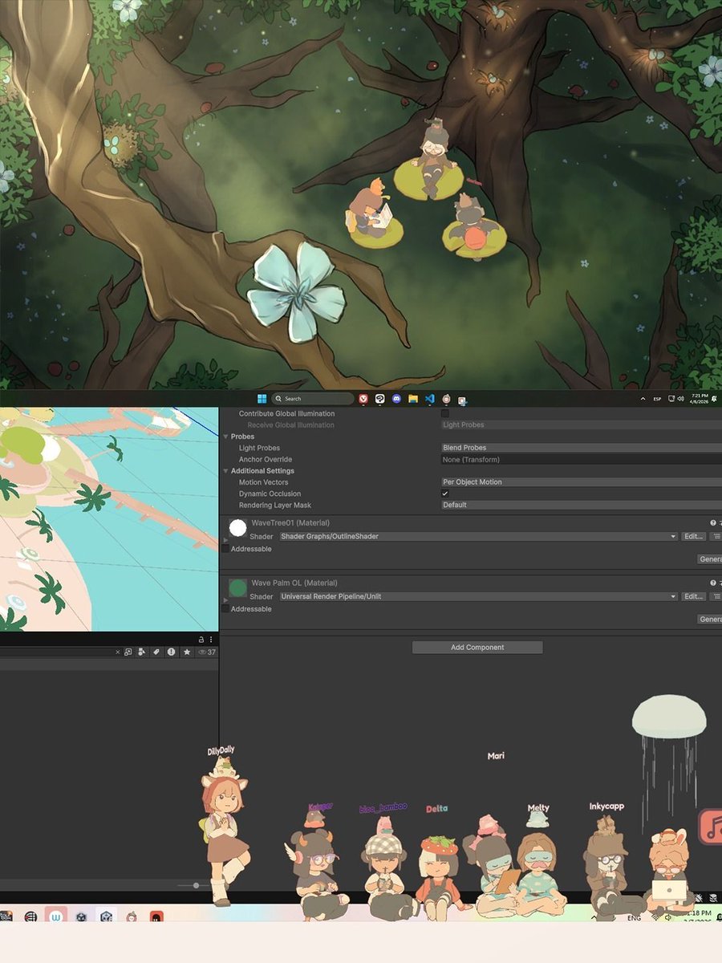Toggle Addressable checkbox under WaveTree01
Screen dimensions: 722x963
coord(225,549)
